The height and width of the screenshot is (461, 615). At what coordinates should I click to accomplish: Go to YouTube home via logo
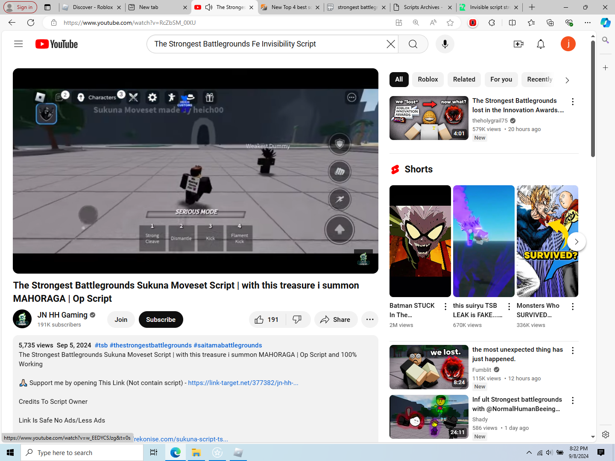click(x=56, y=44)
